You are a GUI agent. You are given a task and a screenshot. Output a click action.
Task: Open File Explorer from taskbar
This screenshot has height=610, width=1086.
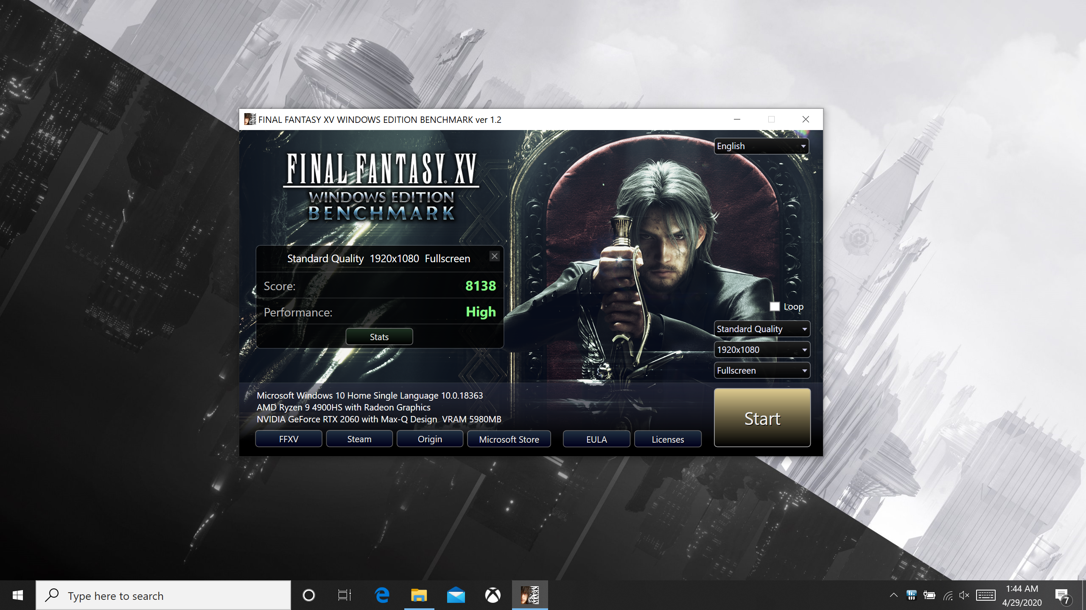coord(419,595)
